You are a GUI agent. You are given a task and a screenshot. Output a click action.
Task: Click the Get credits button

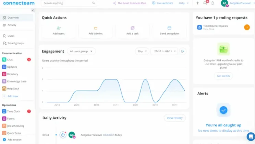tap(223, 76)
